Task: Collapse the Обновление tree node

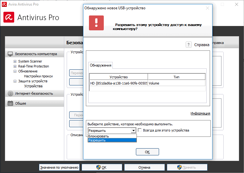Action: tap(15, 71)
